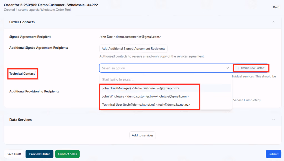Submit the order with Submit button
Screen dimensions: 284x161
[273, 154]
